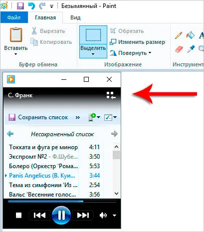
Task: Go to previous playlist with blue arrow
Action: [x=10, y=134]
